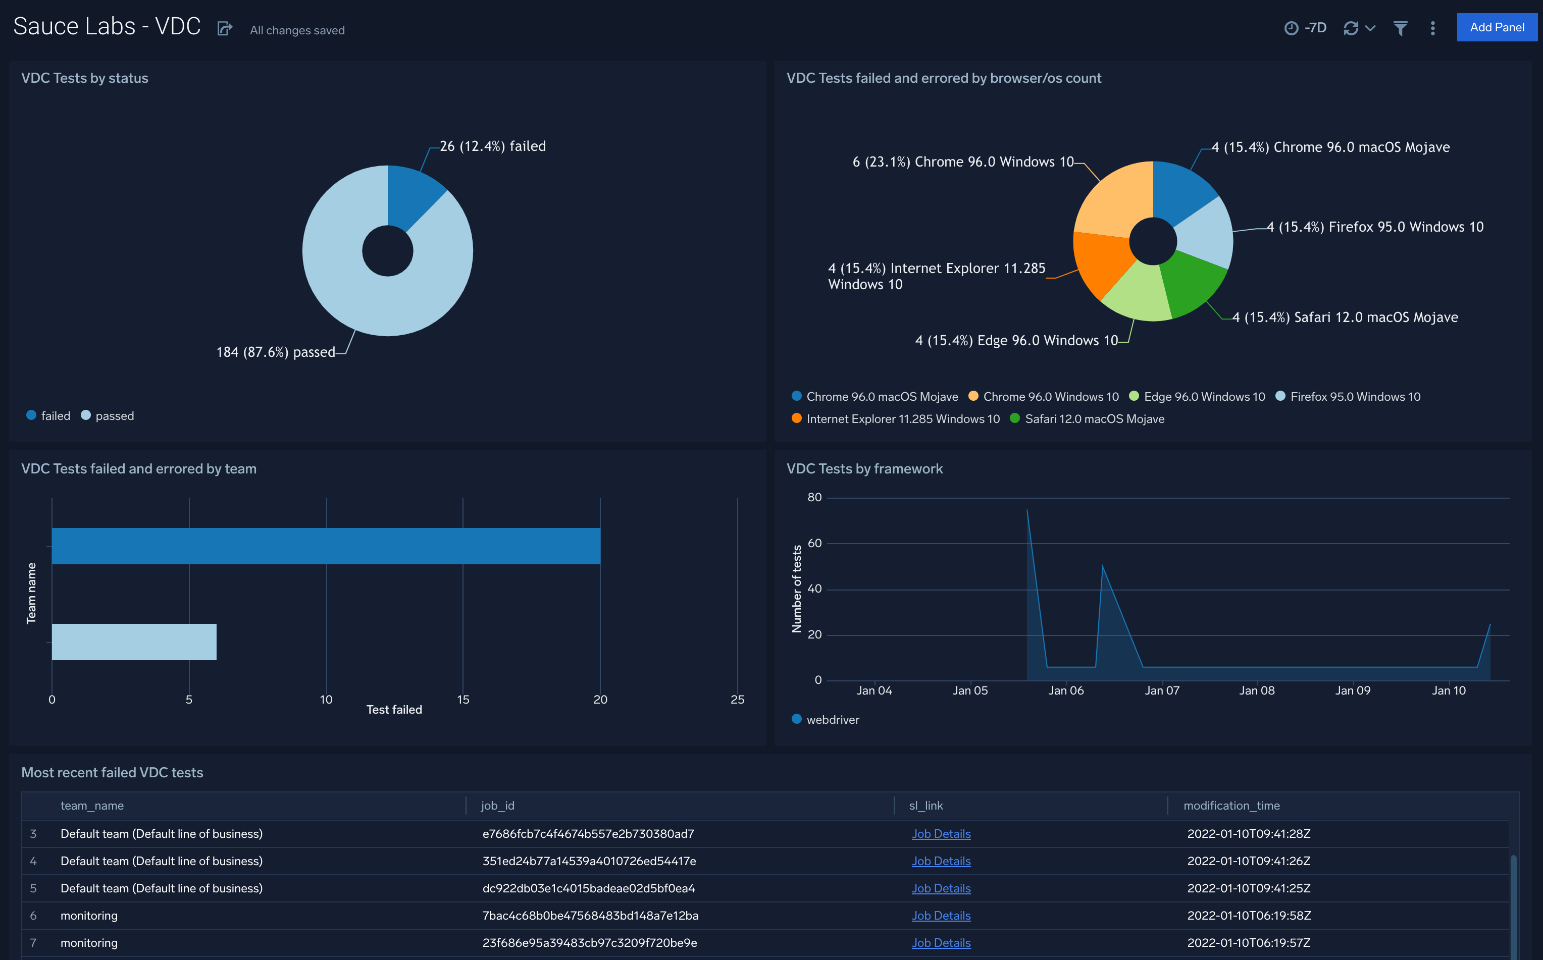
Task: Click Job Details link for row 3
Action: [941, 833]
